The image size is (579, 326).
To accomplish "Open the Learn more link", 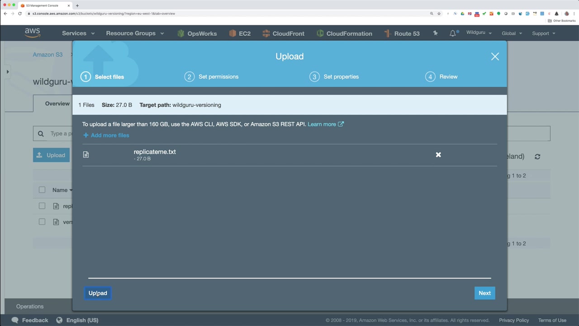I will point(326,124).
